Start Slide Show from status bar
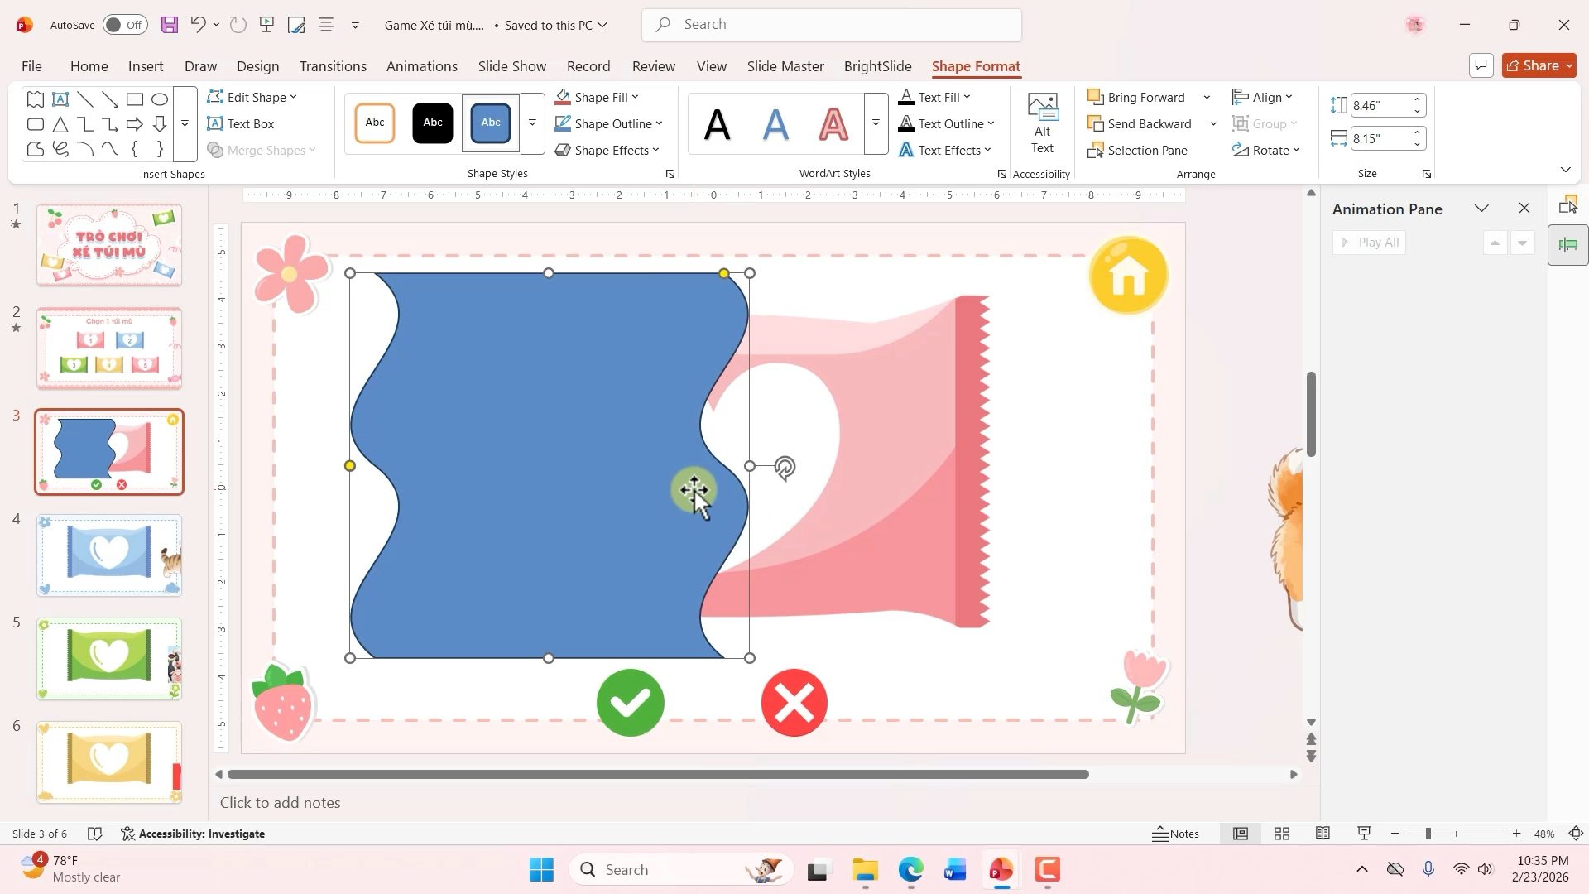Image resolution: width=1589 pixels, height=894 pixels. [x=1364, y=834]
